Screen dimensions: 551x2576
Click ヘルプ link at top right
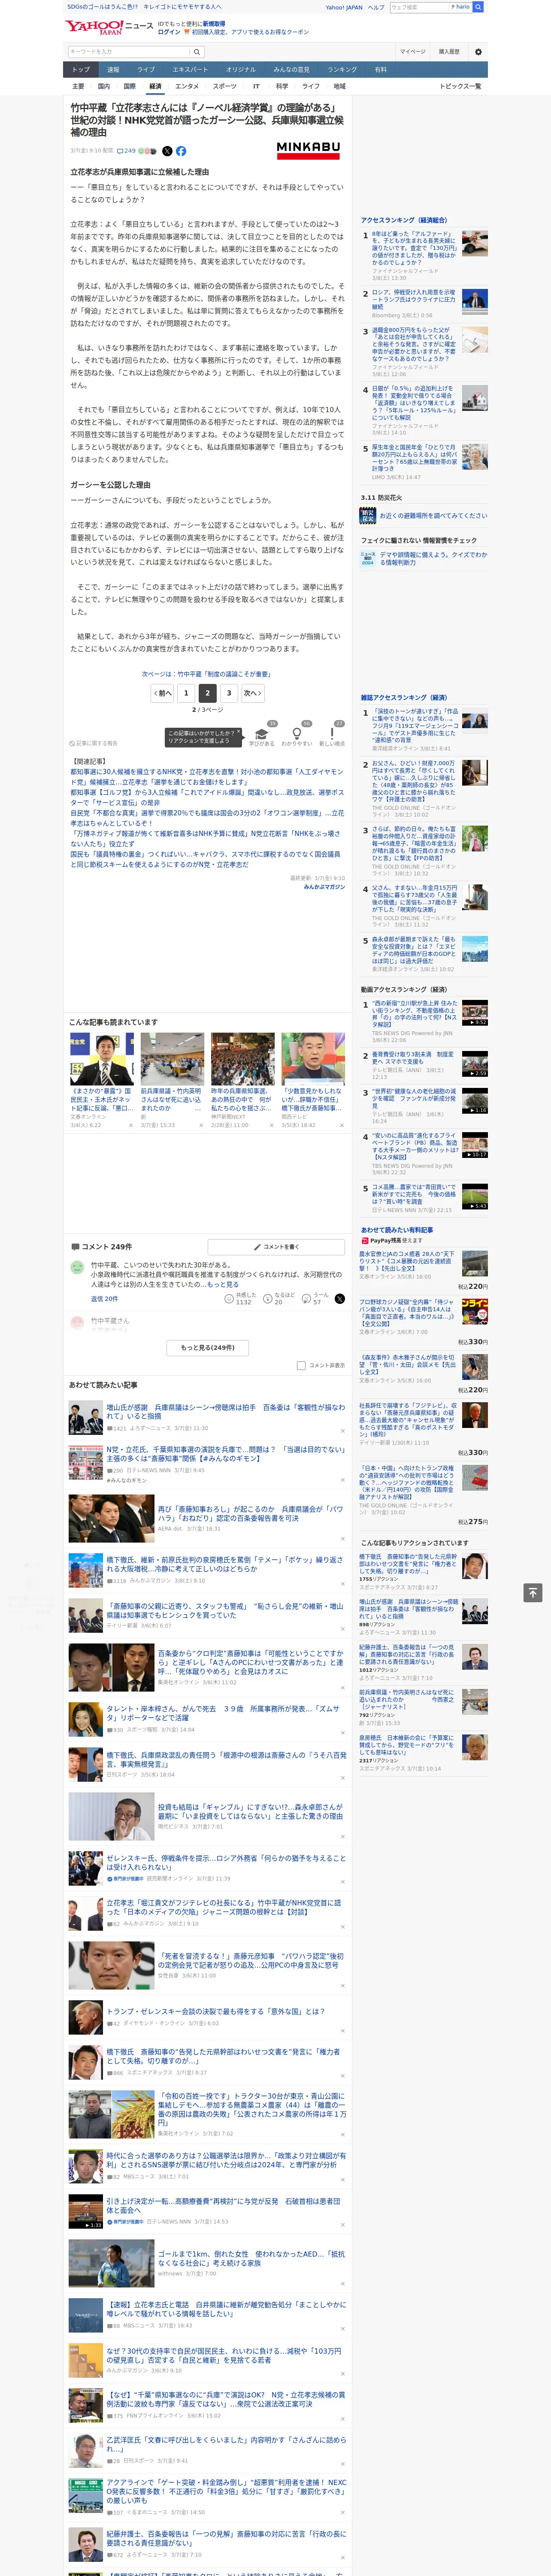click(376, 7)
